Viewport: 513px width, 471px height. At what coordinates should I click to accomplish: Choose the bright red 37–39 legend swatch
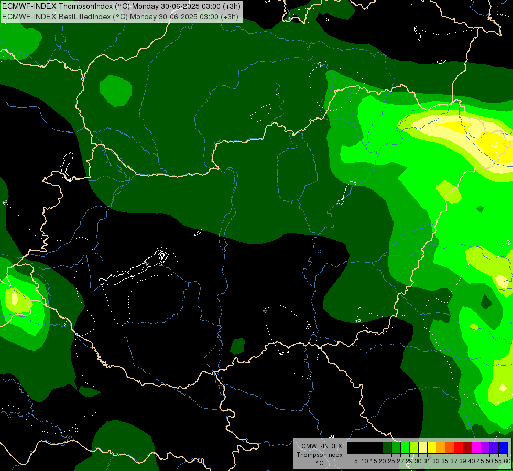click(459, 448)
